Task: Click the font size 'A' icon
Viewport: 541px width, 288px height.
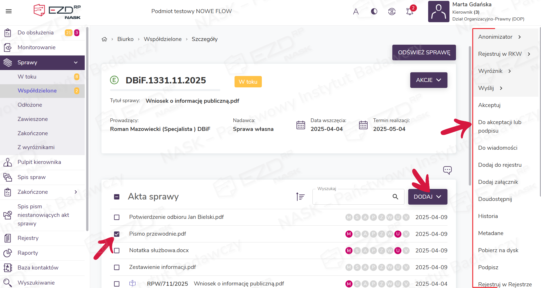Action: (356, 11)
